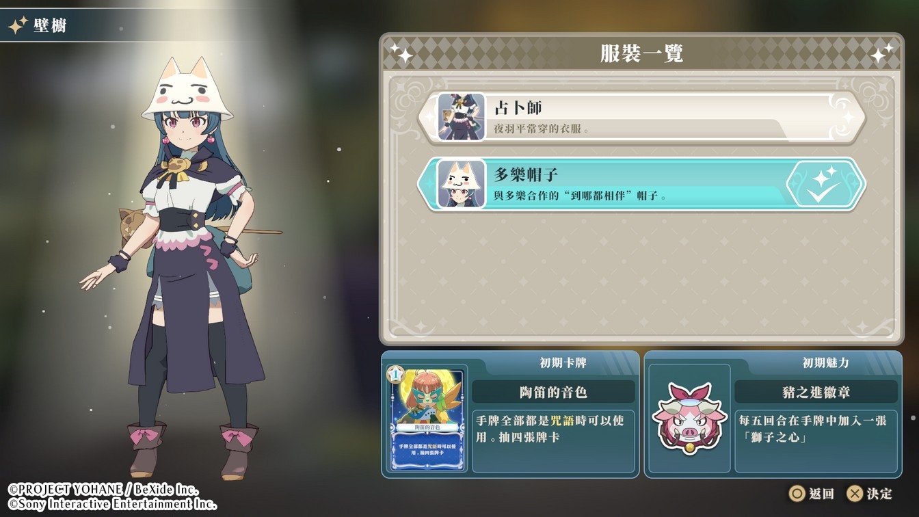Screen dimensions: 919x517
Task: Click the 占卜師 costume thumbnail
Action: tap(462, 117)
